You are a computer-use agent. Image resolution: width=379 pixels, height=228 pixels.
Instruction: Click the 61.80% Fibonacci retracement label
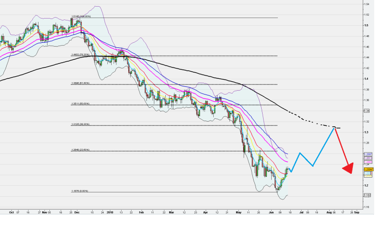80,83
